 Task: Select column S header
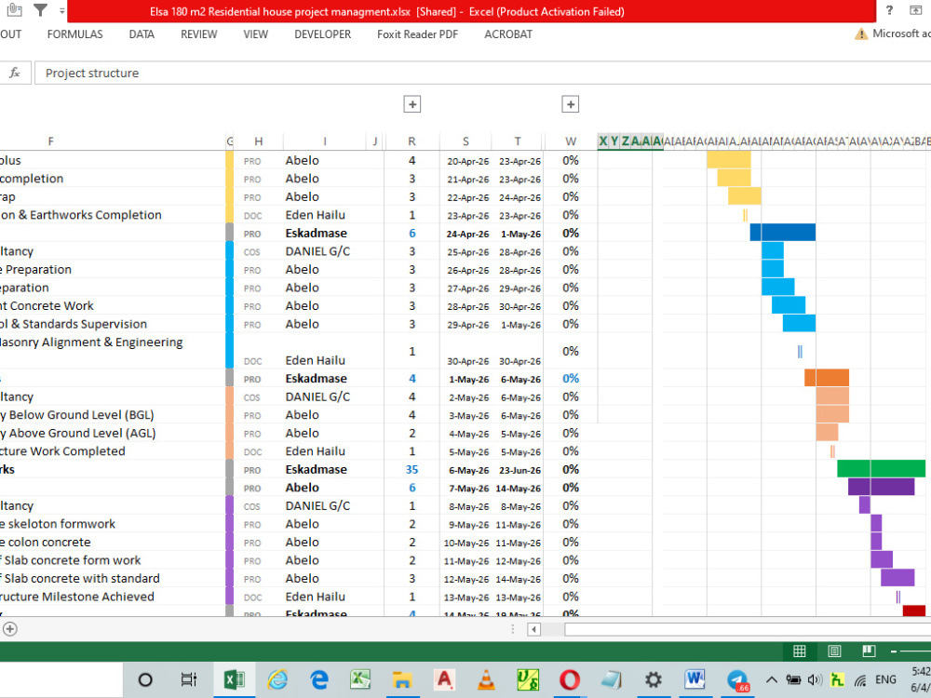[465, 141]
